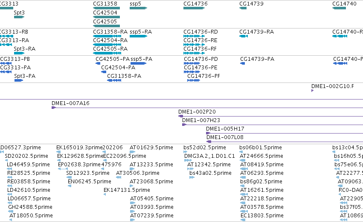The height and width of the screenshot is (222, 363).
Task: Click protein CG3313-PA
Action: [x=6, y=72]
